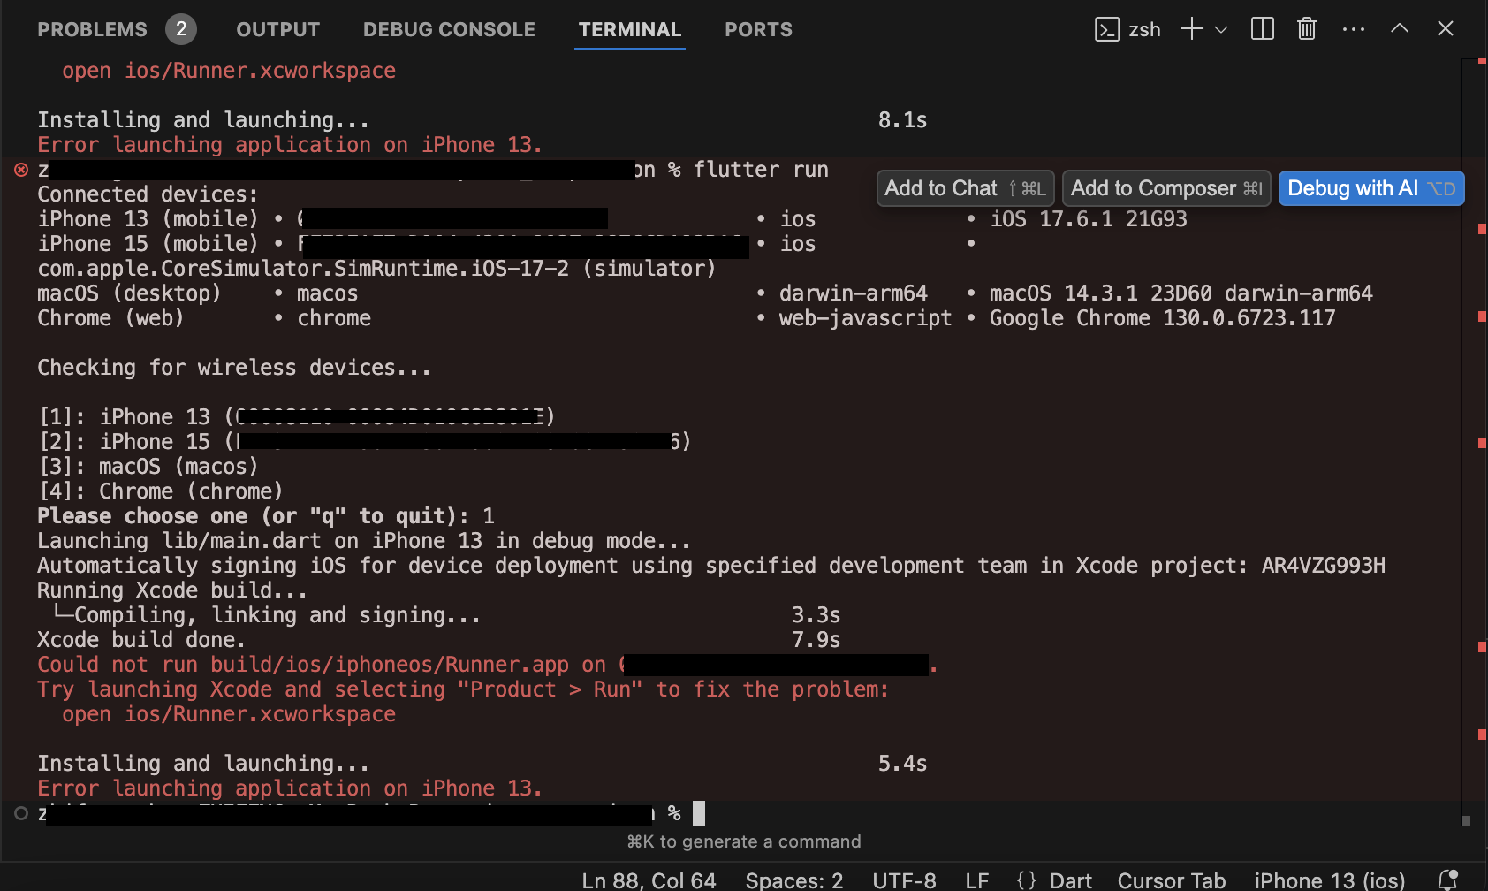Click Add to Composer button
The image size is (1488, 891).
(x=1166, y=188)
